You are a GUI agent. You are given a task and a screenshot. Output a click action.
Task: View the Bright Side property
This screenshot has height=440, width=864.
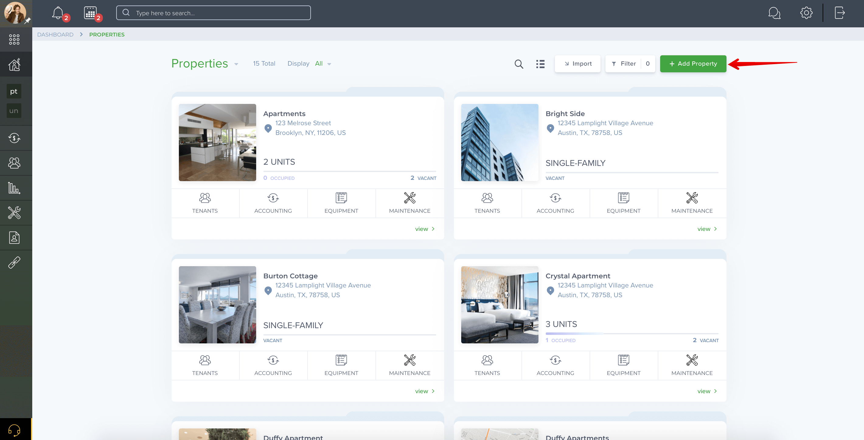(707, 229)
